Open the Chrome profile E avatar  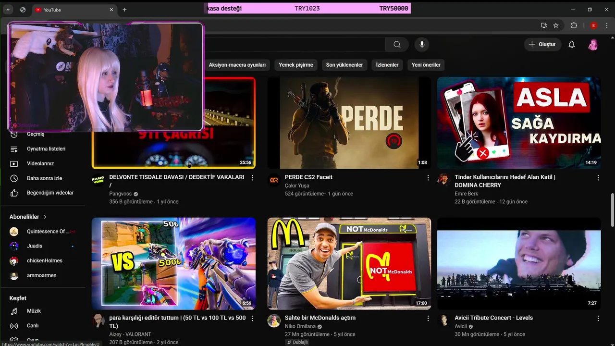coord(594,25)
